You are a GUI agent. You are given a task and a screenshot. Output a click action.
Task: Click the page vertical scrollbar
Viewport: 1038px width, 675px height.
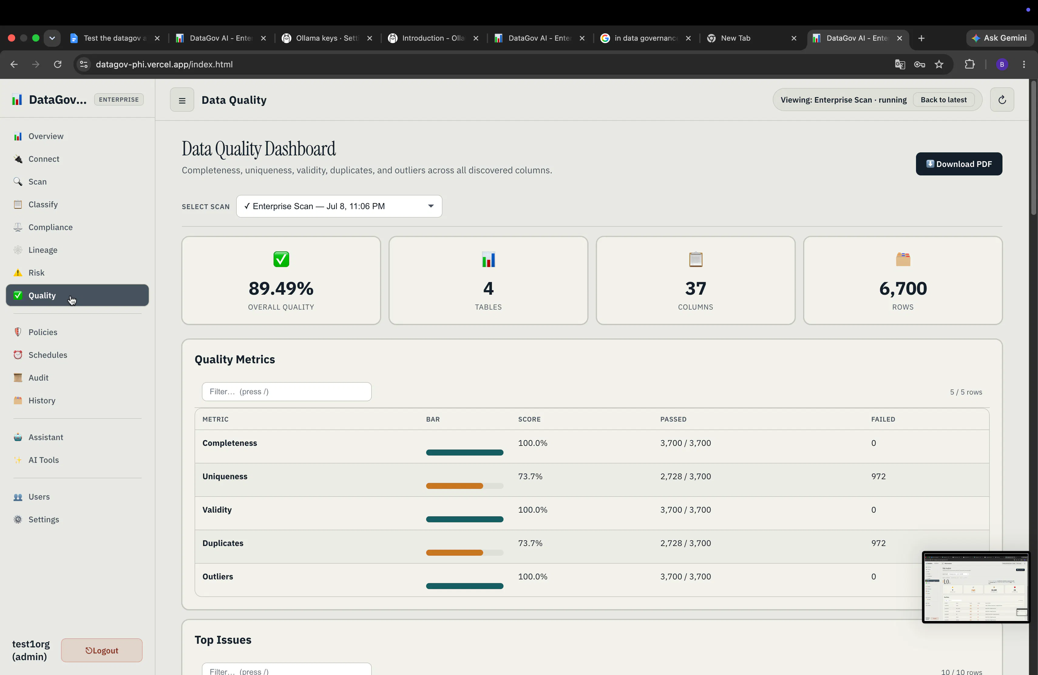[1033, 148]
